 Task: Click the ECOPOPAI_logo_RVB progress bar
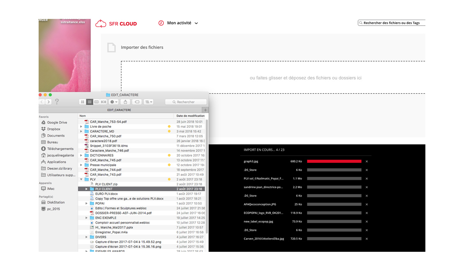(334, 213)
